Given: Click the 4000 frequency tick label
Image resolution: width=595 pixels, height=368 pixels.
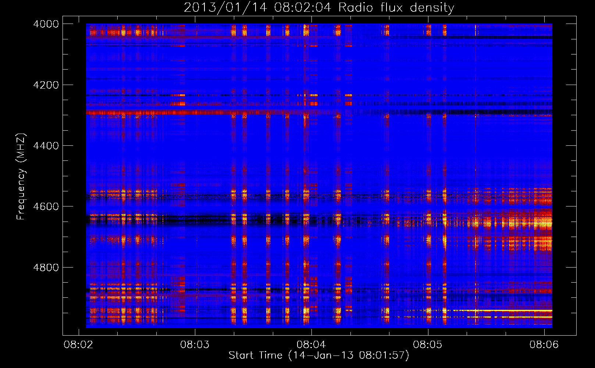Looking at the screenshot, I should tap(46, 24).
